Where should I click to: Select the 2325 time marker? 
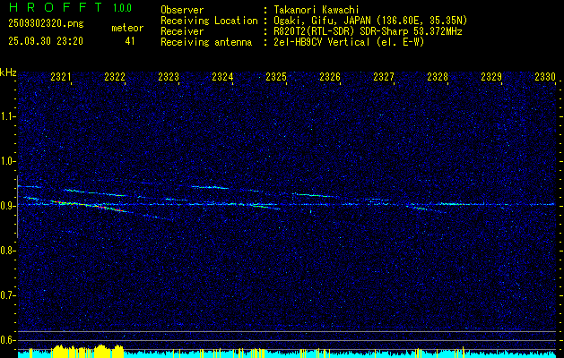(276, 78)
